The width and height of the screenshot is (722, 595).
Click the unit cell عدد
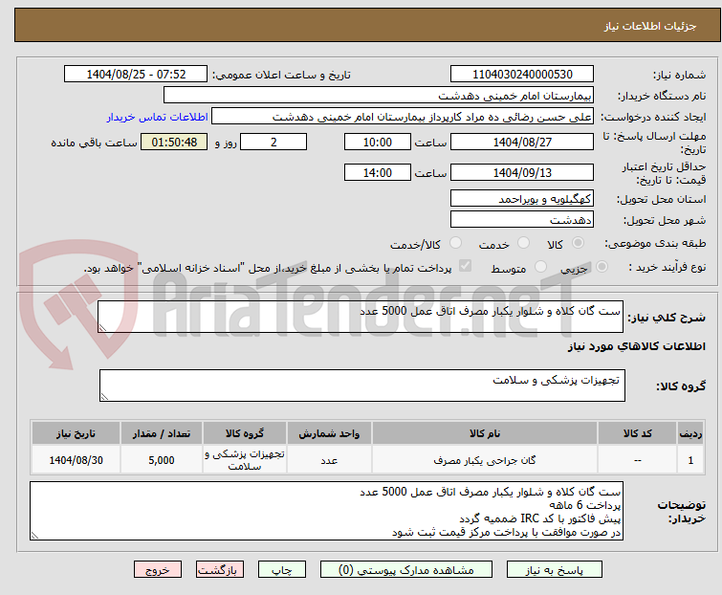329,460
